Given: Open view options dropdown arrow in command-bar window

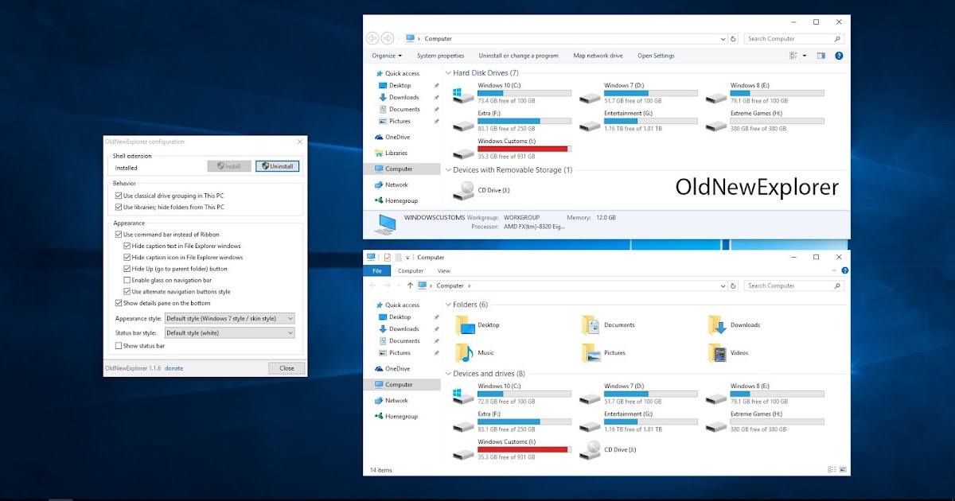Looking at the screenshot, I should point(805,56).
